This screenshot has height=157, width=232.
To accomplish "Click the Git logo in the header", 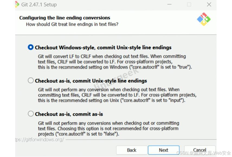I will [x=204, y=19].
